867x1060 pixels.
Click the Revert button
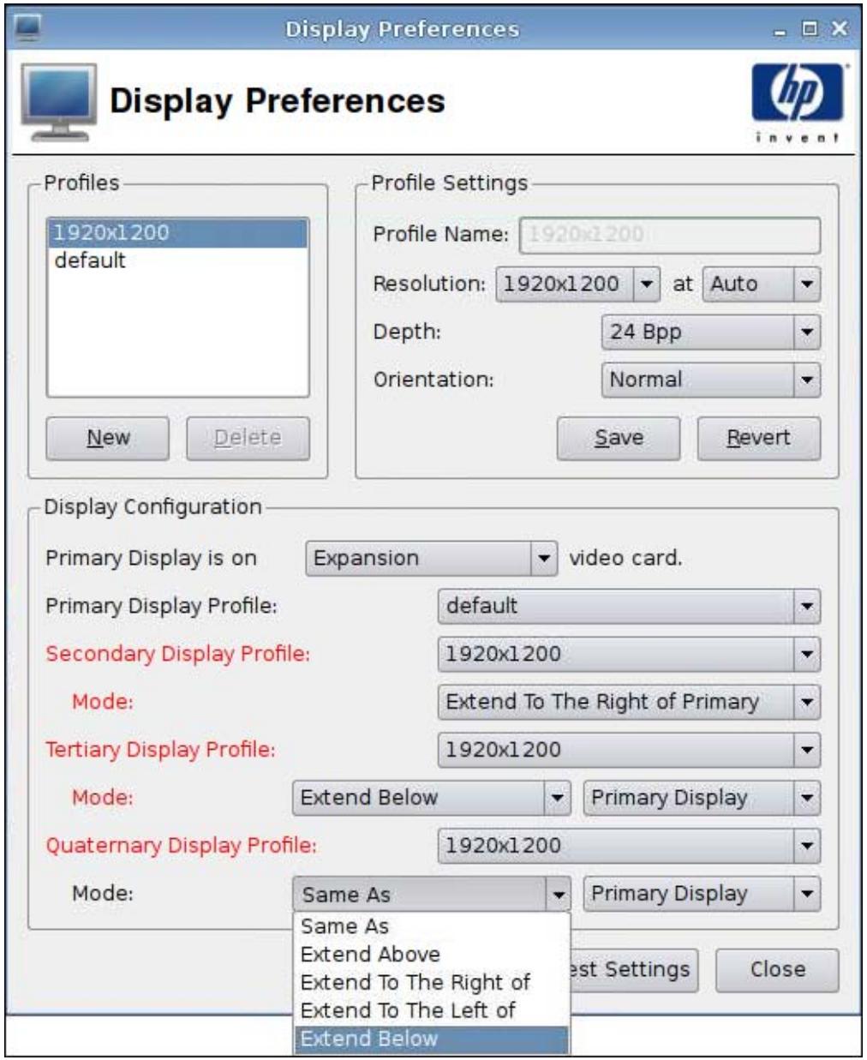(758, 438)
